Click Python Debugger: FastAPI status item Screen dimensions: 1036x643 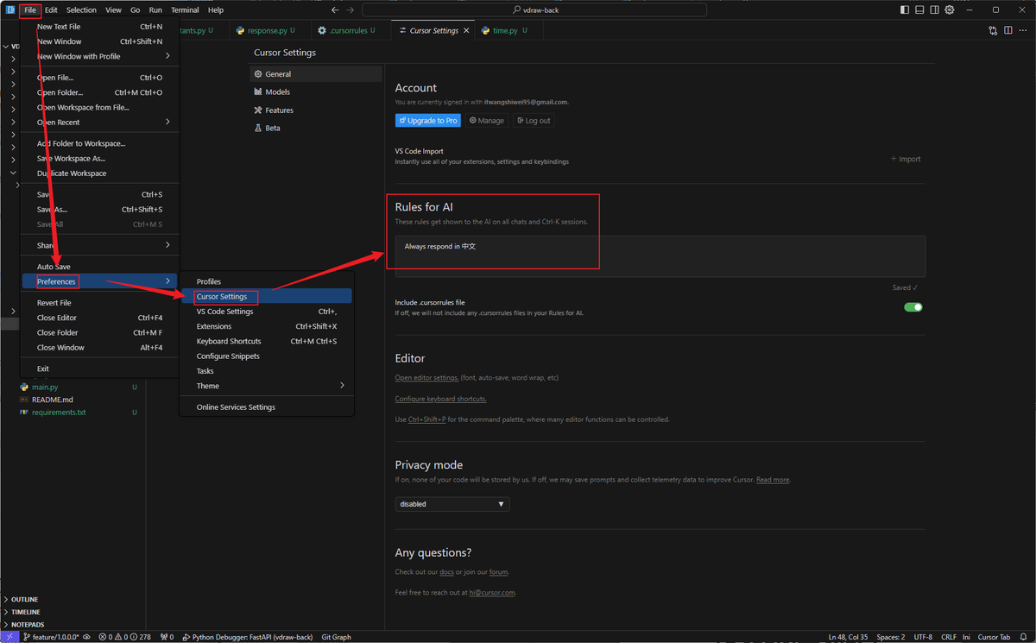pos(246,637)
